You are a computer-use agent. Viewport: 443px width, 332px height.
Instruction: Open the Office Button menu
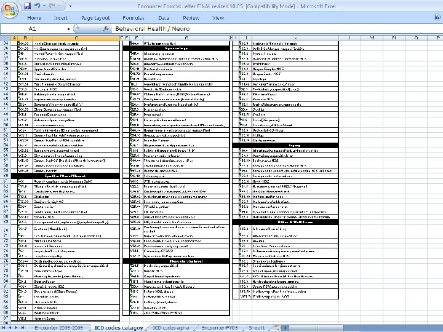click(x=10, y=10)
